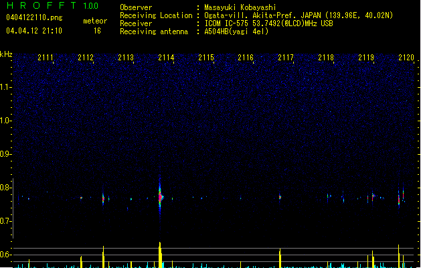Click the tallest yellow power bar near 2114
This screenshot has height=268, width=421.
tap(160, 255)
